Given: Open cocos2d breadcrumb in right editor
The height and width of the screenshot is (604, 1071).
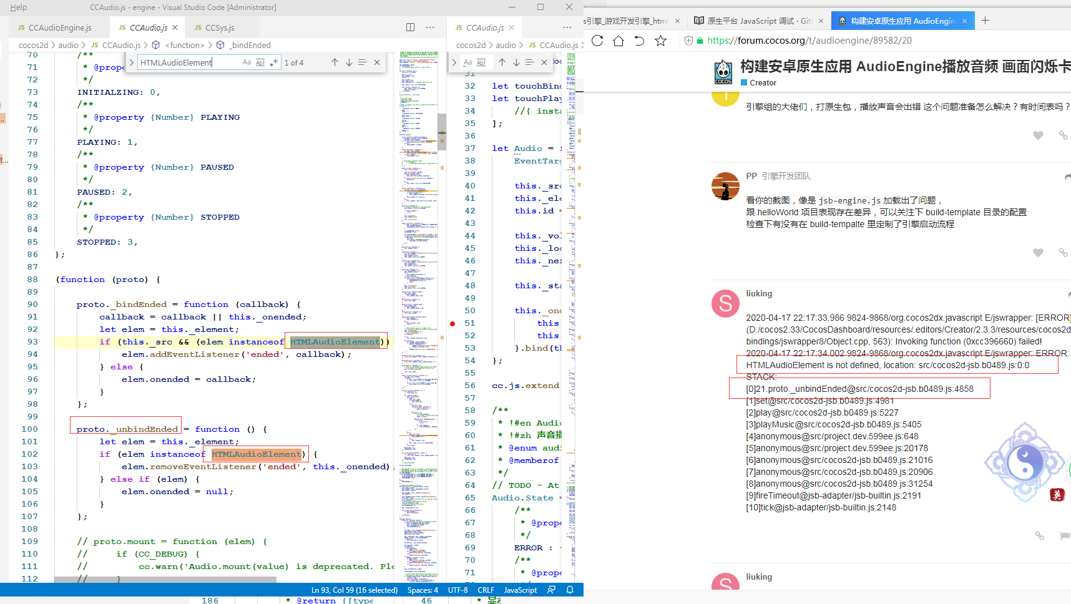Looking at the screenshot, I should (471, 45).
